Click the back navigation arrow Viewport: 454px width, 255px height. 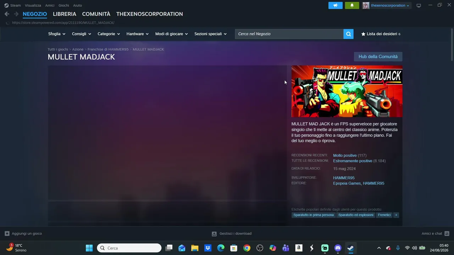7,14
